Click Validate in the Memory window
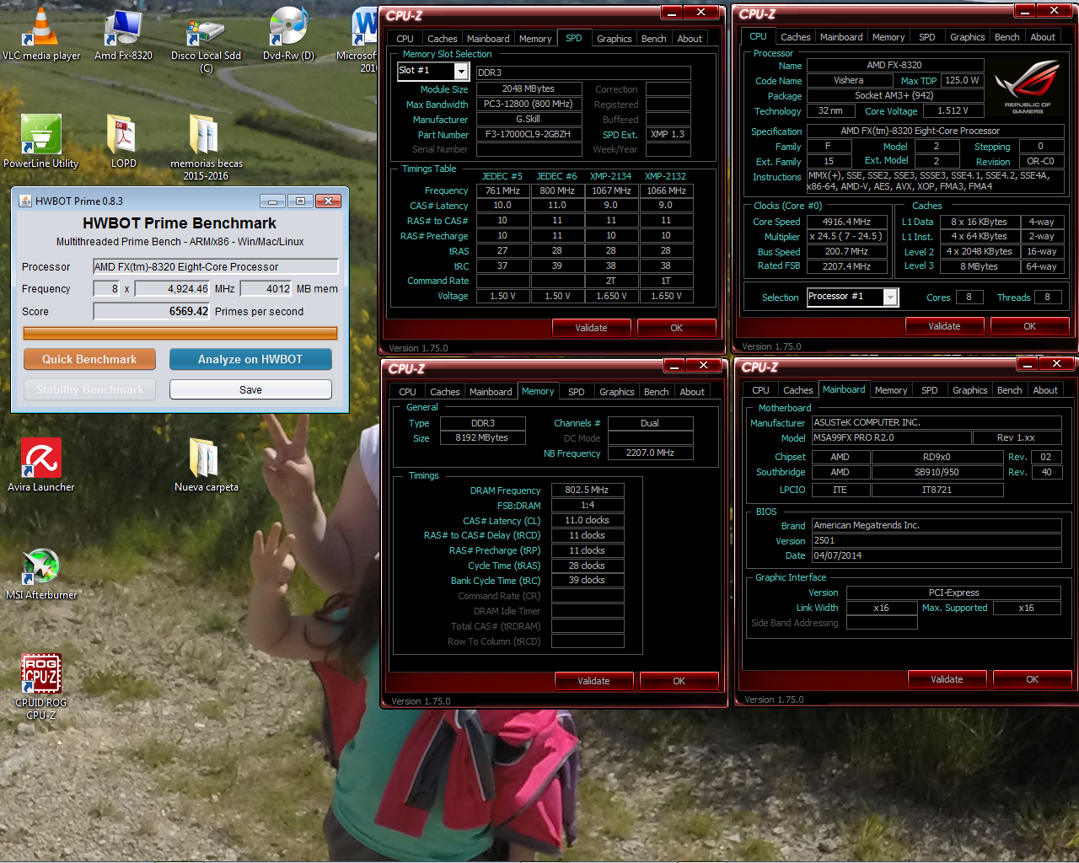 pos(593,681)
